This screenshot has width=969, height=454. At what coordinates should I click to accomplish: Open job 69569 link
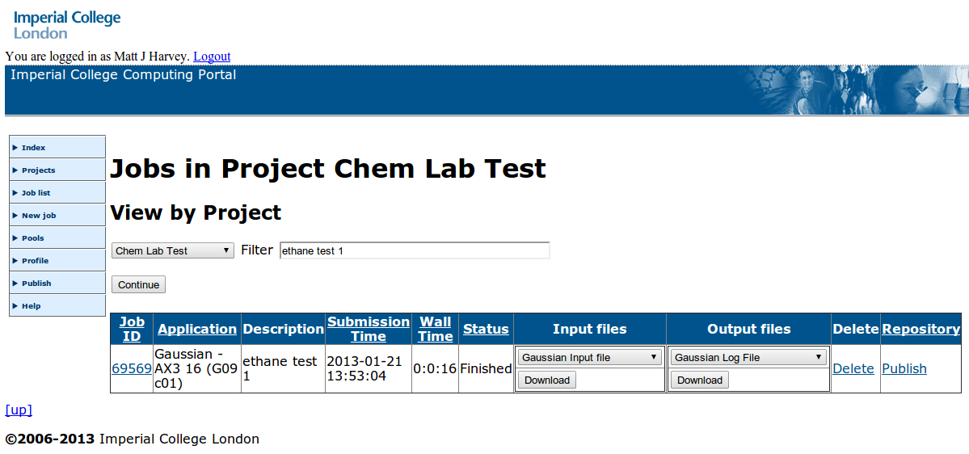pos(132,368)
